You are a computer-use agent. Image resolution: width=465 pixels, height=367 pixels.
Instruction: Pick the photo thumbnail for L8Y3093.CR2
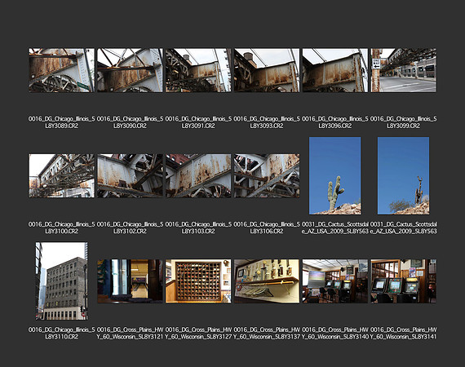tap(267, 70)
